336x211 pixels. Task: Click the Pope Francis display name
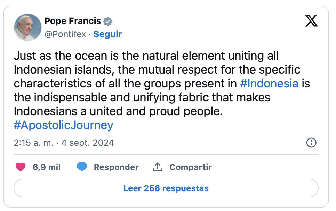tap(73, 21)
